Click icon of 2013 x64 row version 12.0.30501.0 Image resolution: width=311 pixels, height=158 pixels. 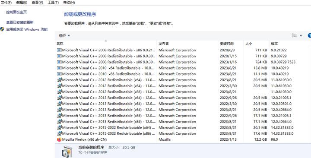(x=59, y=104)
